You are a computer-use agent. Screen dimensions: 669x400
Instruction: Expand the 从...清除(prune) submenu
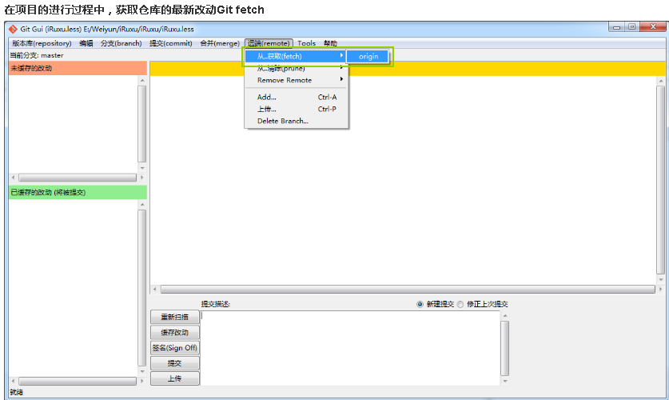(296, 68)
